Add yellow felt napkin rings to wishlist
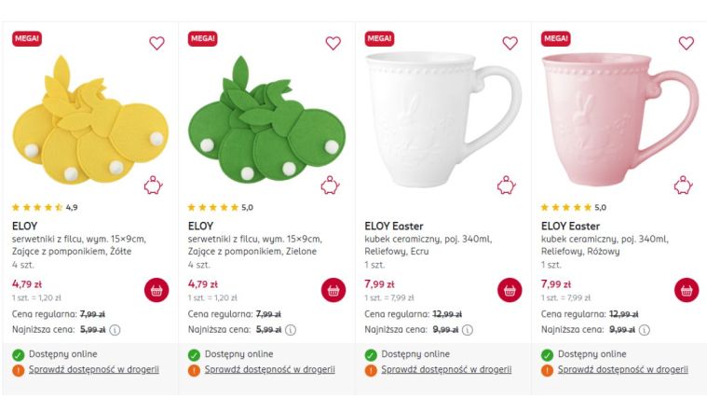This screenshot has height=413, width=707. tap(156, 43)
